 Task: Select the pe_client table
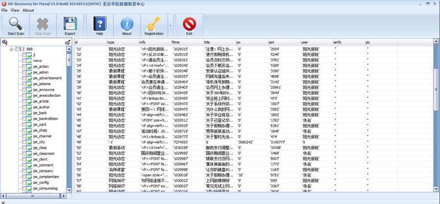point(41,159)
